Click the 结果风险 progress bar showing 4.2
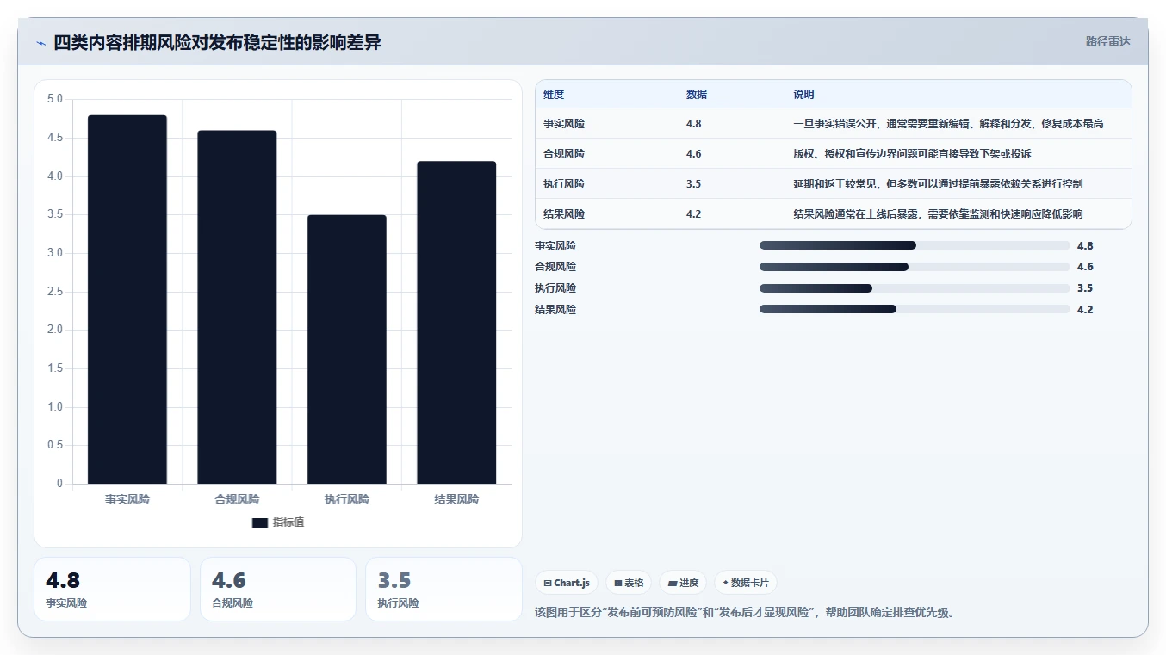The height and width of the screenshot is (655, 1166). click(x=915, y=309)
